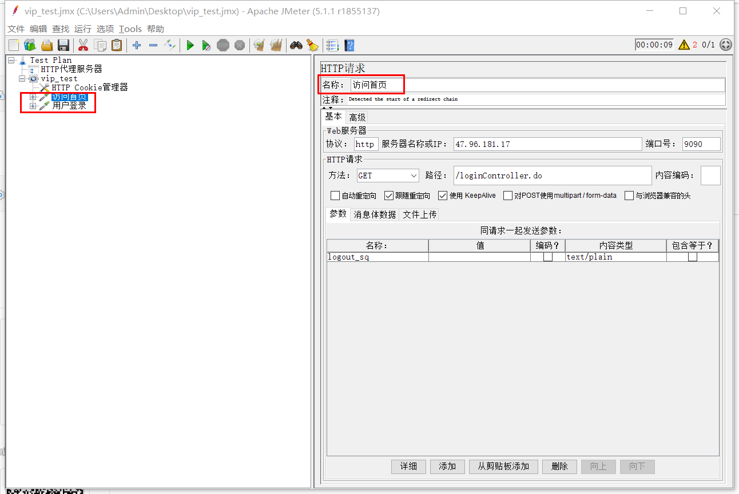The image size is (739, 494).
Task: Collapse all nodes with minus icon
Action: (x=153, y=45)
